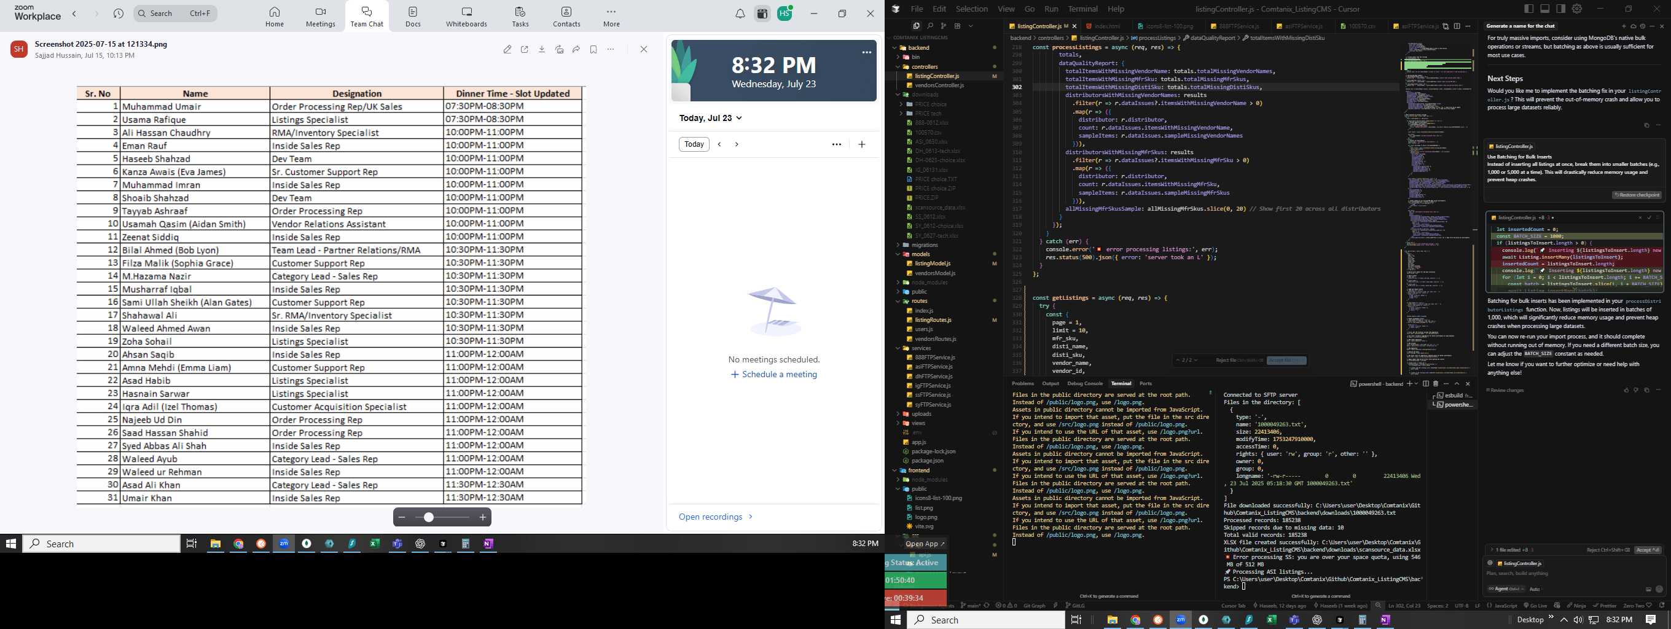
Task: Click the Zoom search field
Action: point(175,13)
